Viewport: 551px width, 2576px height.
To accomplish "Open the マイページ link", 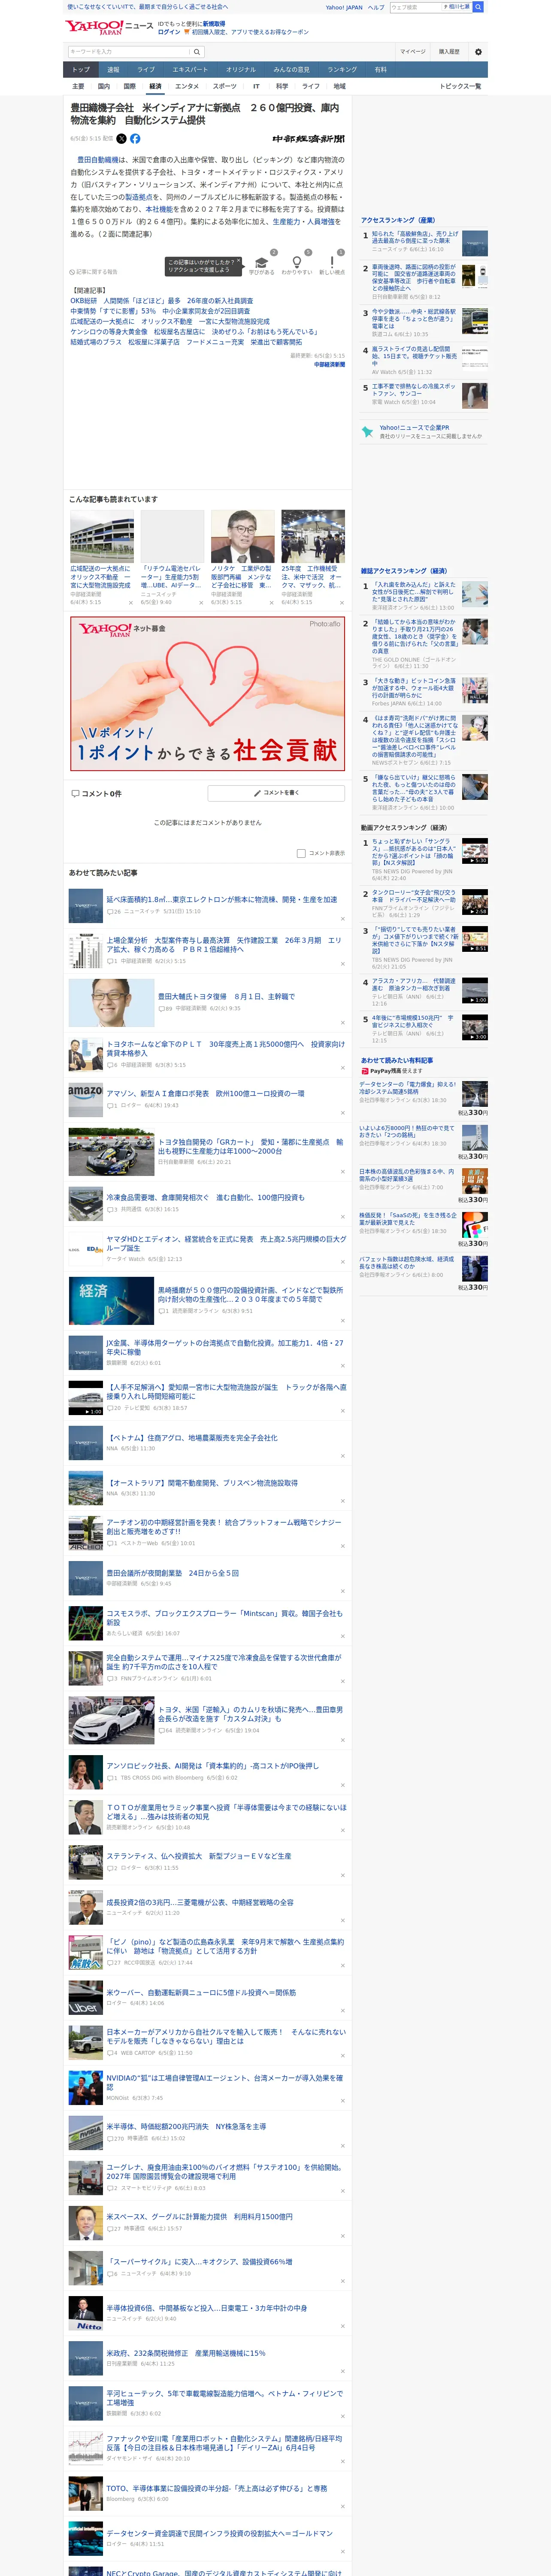I will [x=413, y=52].
